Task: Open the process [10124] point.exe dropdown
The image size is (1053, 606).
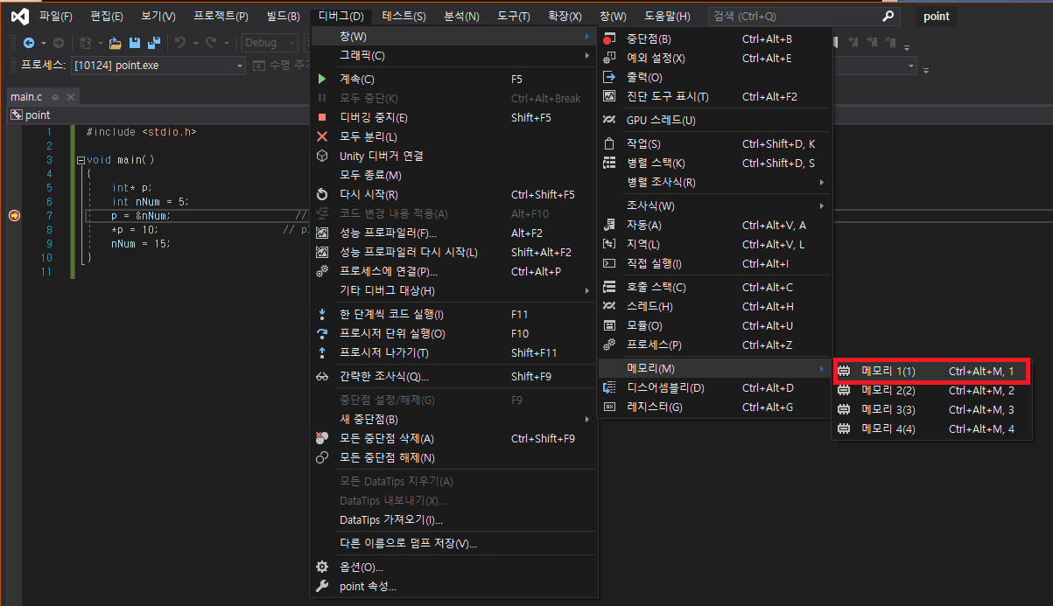Action: [x=240, y=66]
